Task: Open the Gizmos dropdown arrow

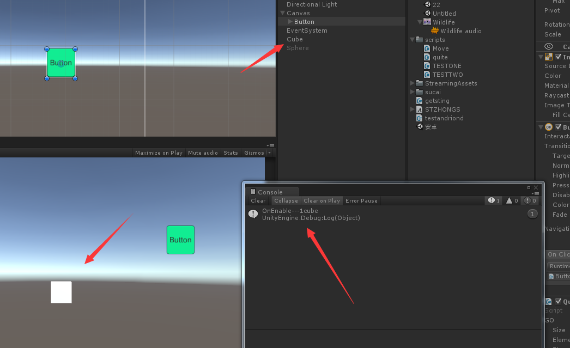Action: click(269, 153)
